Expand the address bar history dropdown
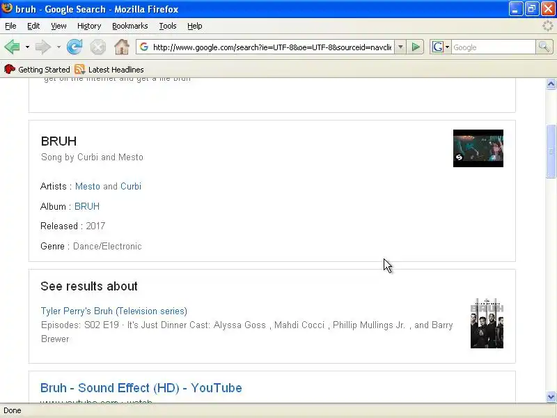The height and width of the screenshot is (418, 557). (x=400, y=47)
